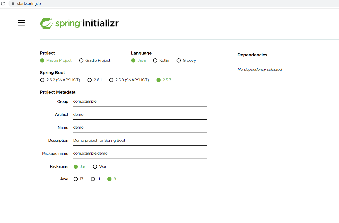Click the 'No dependency selected' text
The height and width of the screenshot is (223, 339).
tap(260, 69)
